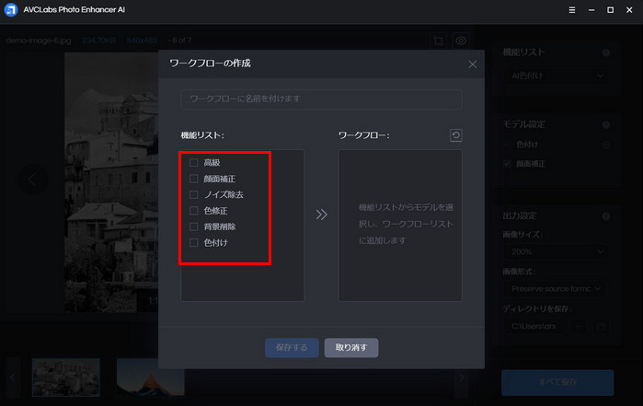Screen dimensions: 643x406
Task: Enable the 色付け checkbox in feature list
Action: (x=193, y=243)
